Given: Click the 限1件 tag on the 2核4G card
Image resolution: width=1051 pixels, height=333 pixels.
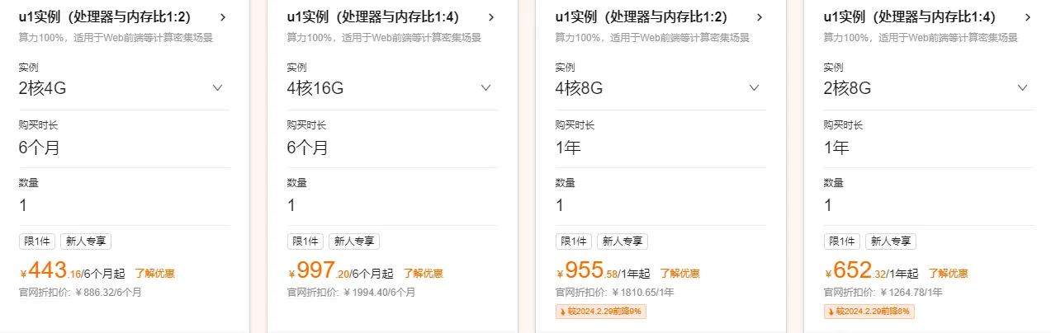Looking at the screenshot, I should coord(36,242).
